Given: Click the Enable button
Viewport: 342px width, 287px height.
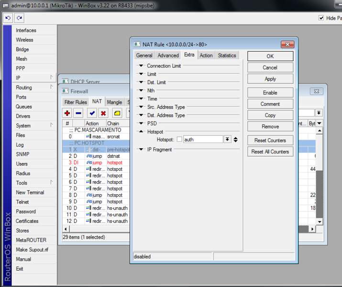Looking at the screenshot, I should pyautogui.click(x=270, y=92).
